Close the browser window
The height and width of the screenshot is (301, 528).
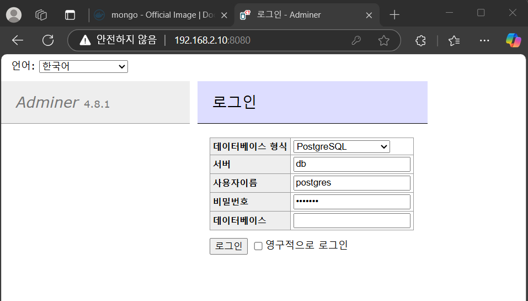pyautogui.click(x=513, y=13)
